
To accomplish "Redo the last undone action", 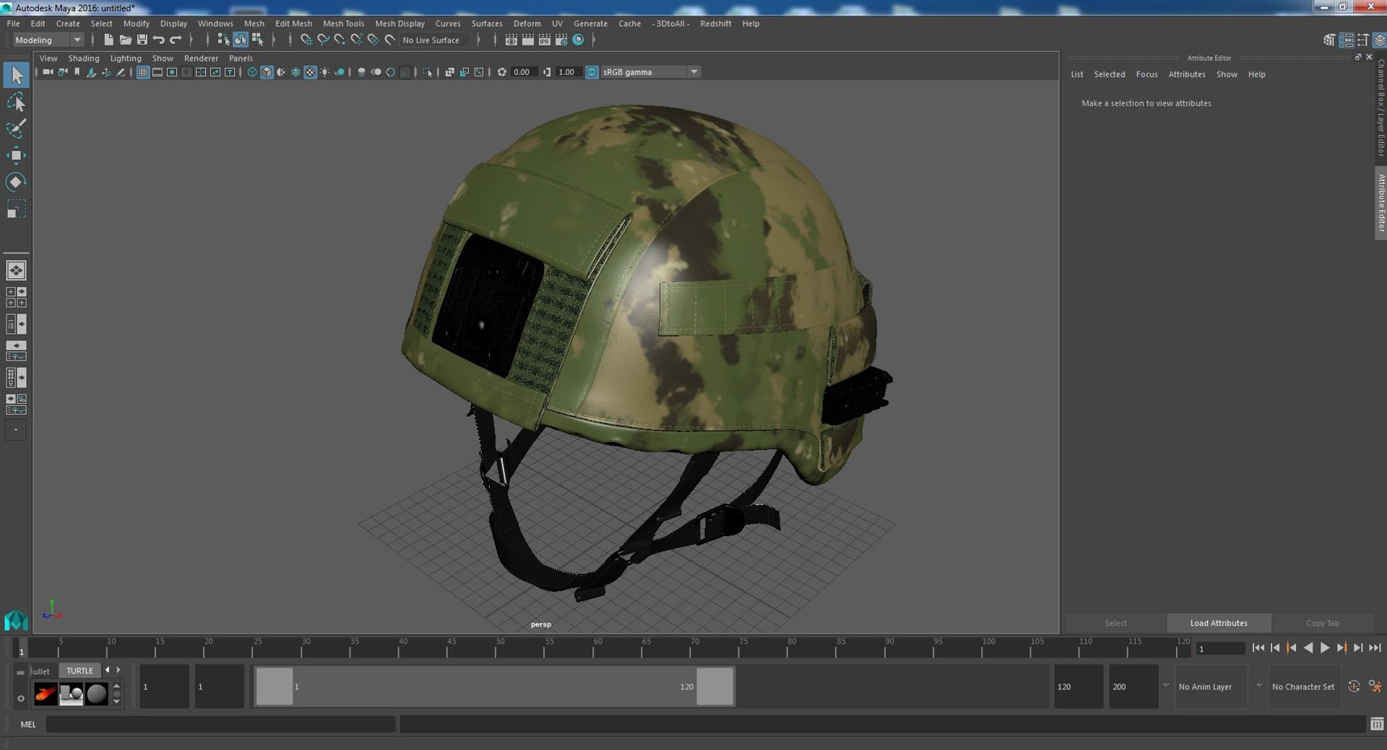I will pyautogui.click(x=176, y=40).
